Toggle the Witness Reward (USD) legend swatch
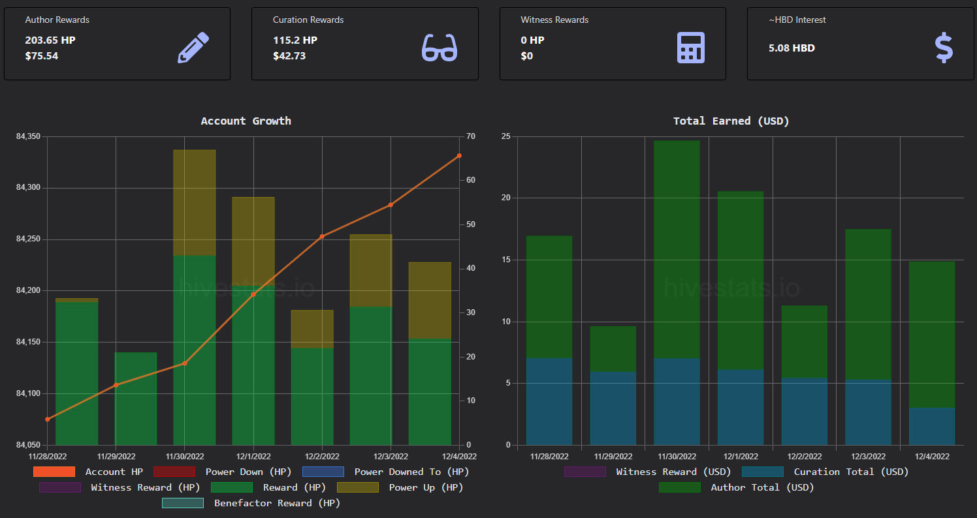 click(x=585, y=472)
